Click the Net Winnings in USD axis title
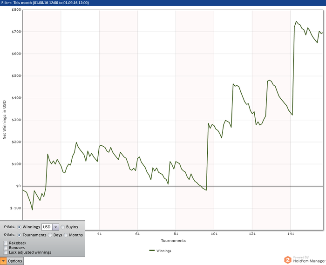Screen dimensions: 326x265 pos(4,120)
